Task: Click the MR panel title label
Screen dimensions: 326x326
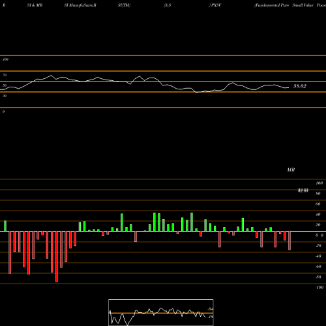Action: (291, 170)
